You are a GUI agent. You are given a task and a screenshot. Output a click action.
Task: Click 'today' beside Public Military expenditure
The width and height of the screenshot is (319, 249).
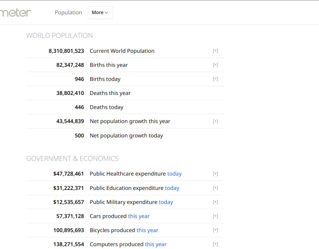pyautogui.click(x=166, y=202)
